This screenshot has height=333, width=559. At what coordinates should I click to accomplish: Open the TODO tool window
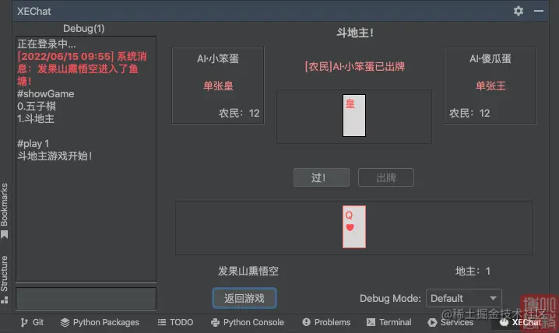pyautogui.click(x=175, y=322)
